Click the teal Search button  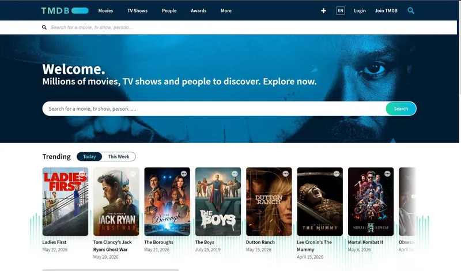coord(401,108)
